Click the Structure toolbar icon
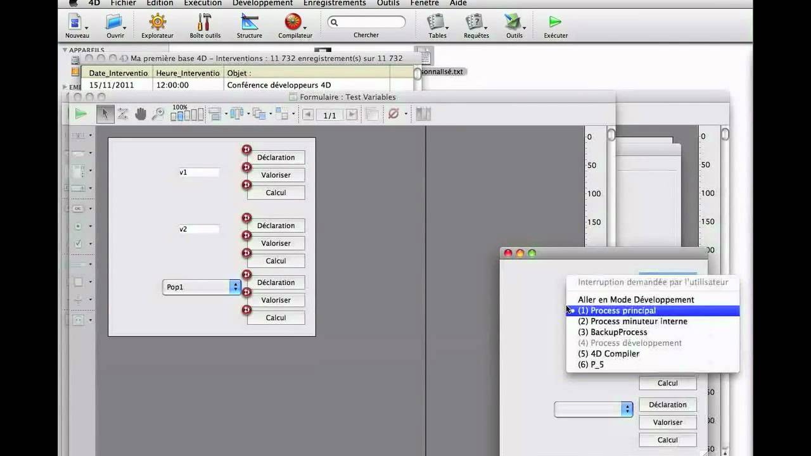Viewport: 811px width, 456px height. coord(250,22)
